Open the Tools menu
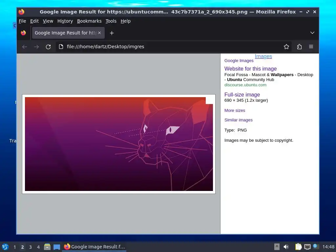336x252 pixels. click(111, 21)
